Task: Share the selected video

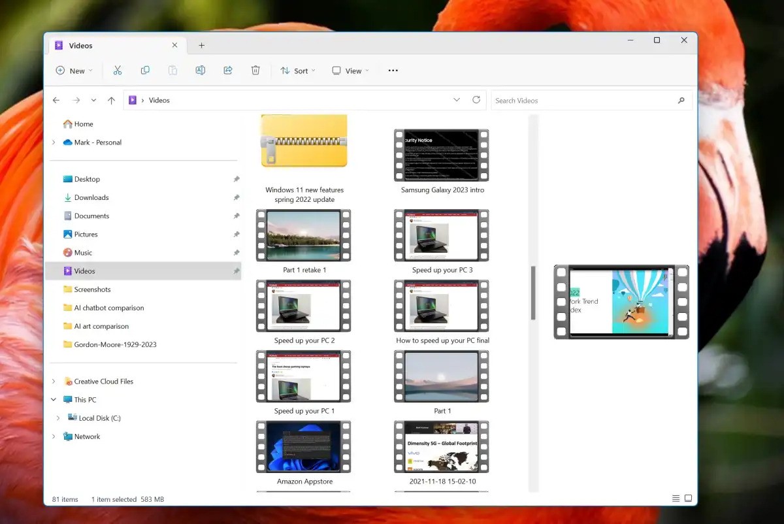Action: pyautogui.click(x=227, y=70)
